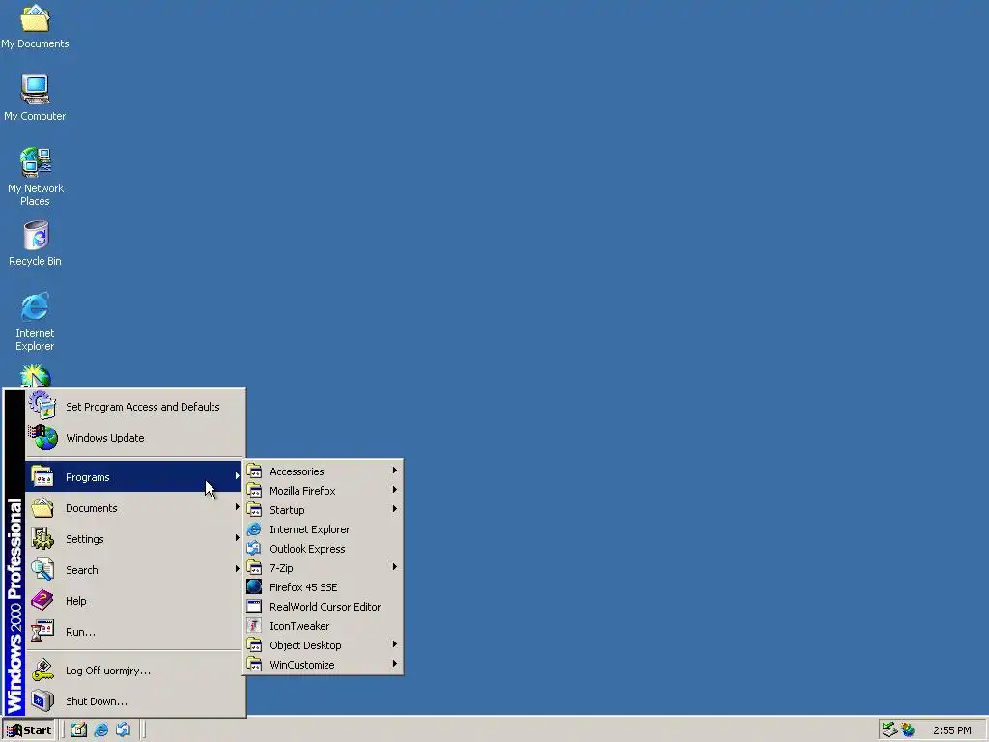Click the Log Off key icon

[x=42, y=671]
